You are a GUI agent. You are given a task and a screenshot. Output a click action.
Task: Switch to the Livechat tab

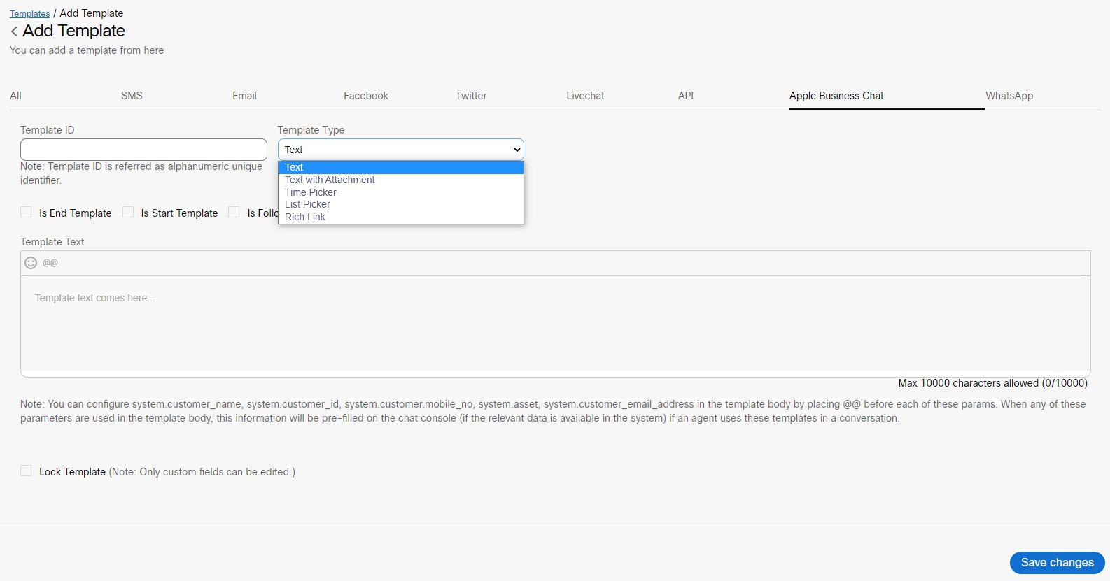tap(585, 96)
